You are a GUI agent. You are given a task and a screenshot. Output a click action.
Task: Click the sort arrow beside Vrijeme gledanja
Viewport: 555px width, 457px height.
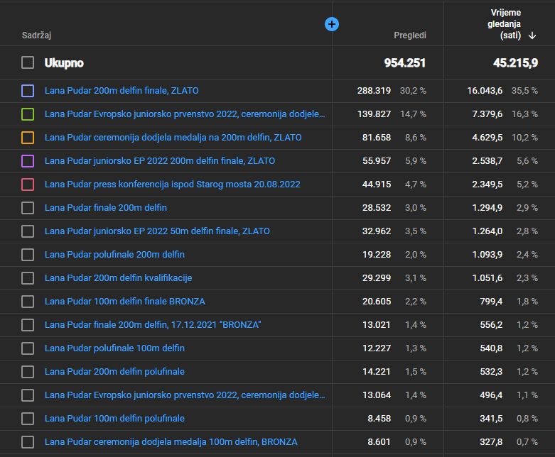[x=532, y=35]
